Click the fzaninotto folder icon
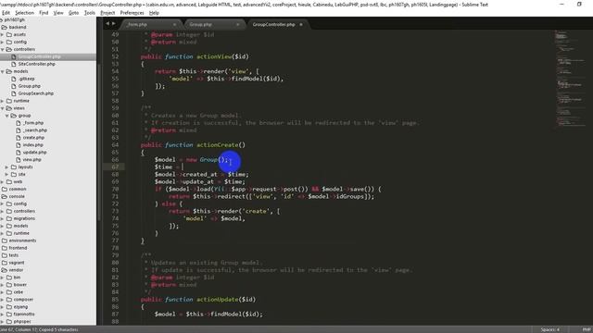 (9, 314)
